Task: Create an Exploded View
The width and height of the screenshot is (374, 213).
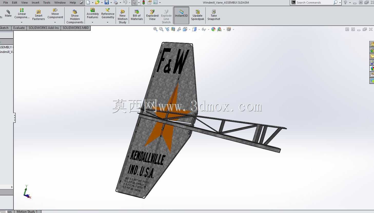Action: pyautogui.click(x=152, y=15)
